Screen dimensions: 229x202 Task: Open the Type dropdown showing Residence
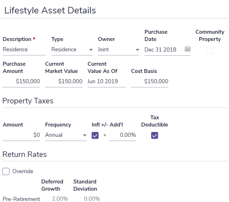coord(72,50)
